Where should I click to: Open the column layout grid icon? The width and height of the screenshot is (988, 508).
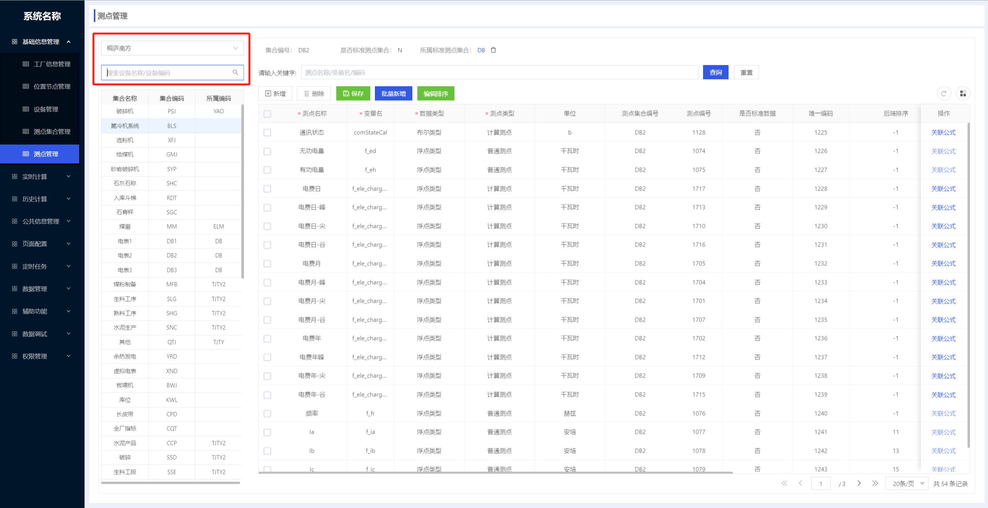coord(963,94)
